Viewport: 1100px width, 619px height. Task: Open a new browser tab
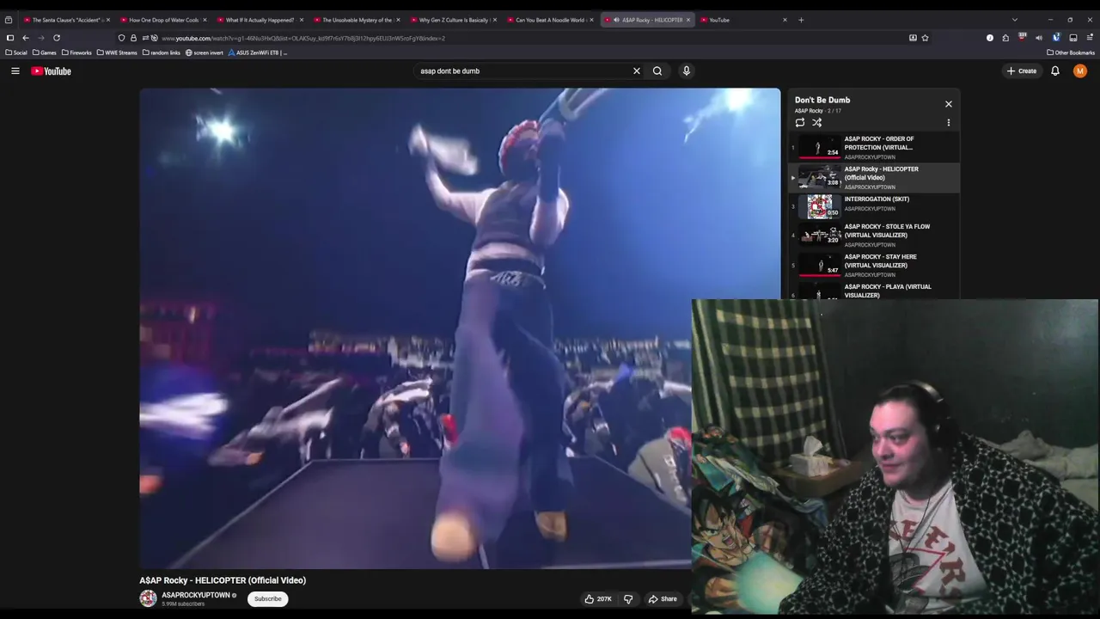coord(801,20)
